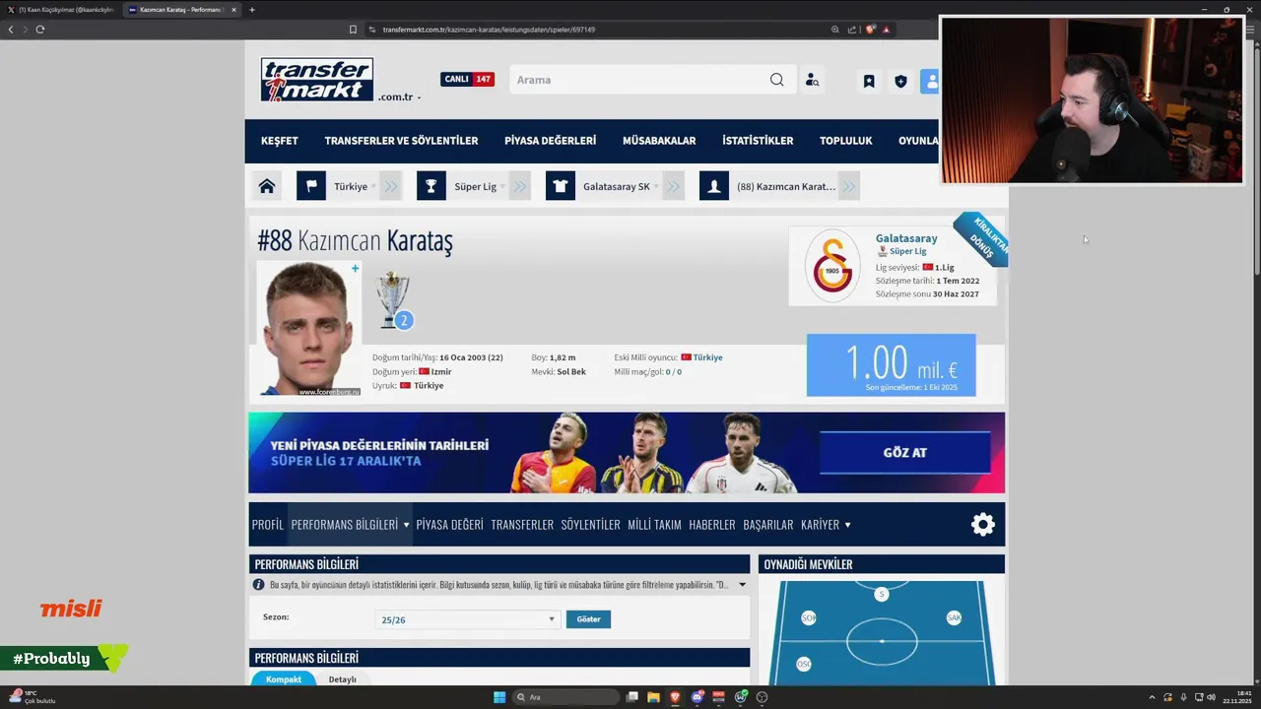Click the shield icon in header
This screenshot has height=709, width=1261.
point(900,81)
